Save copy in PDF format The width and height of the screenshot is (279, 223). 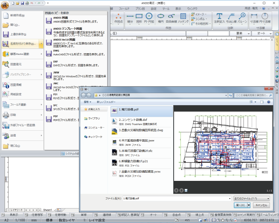tap(62, 118)
